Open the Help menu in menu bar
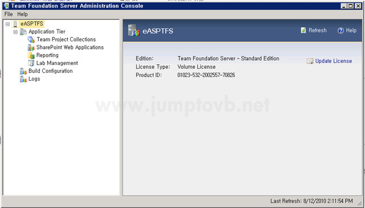365x208 pixels. (22, 14)
